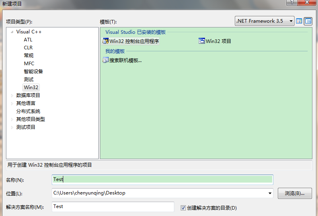This screenshot has height=216, width=318.
Task: Open the 位置 path dropdown arrow
Action: pyautogui.click(x=270, y=193)
